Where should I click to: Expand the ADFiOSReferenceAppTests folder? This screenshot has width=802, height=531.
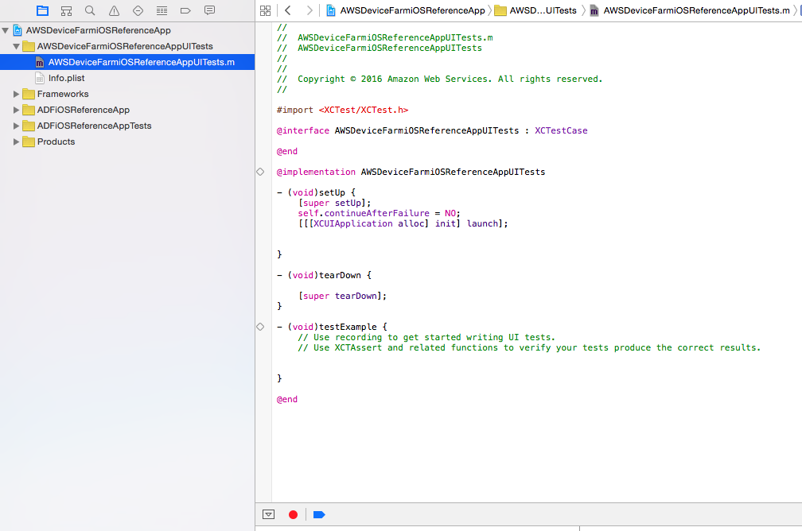[x=17, y=126]
